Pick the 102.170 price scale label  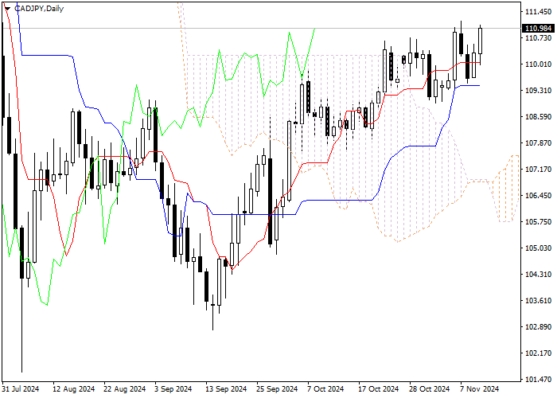point(538,353)
